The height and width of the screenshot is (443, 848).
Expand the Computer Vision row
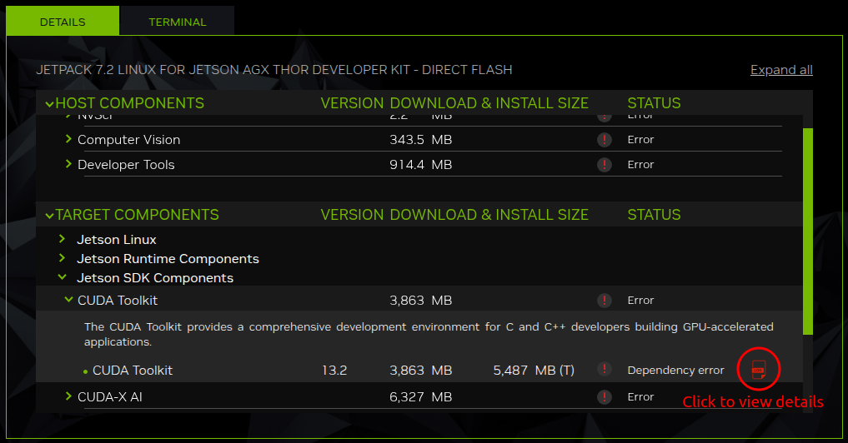click(x=68, y=139)
